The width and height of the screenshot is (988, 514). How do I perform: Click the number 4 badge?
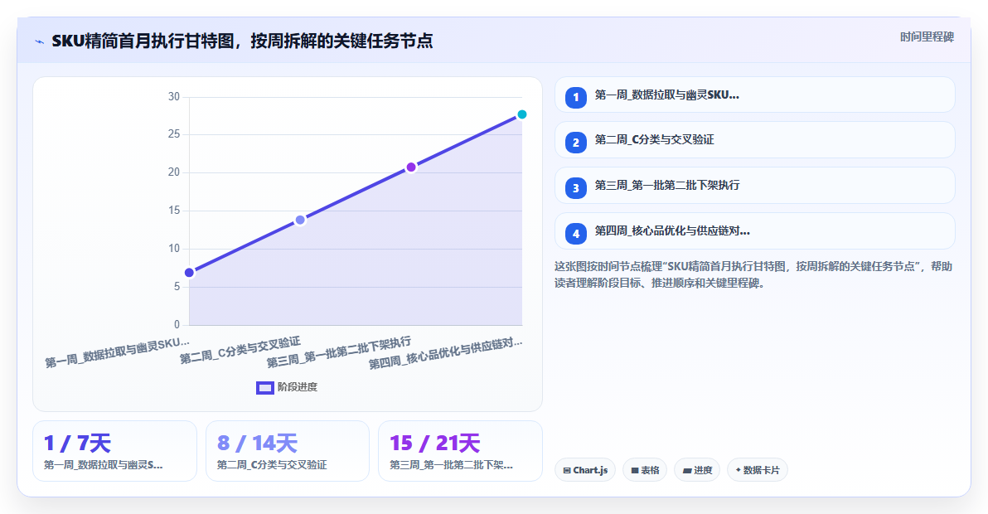pyautogui.click(x=576, y=234)
